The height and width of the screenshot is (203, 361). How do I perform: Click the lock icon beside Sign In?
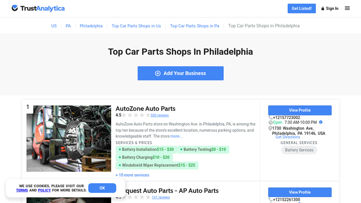click(x=323, y=9)
